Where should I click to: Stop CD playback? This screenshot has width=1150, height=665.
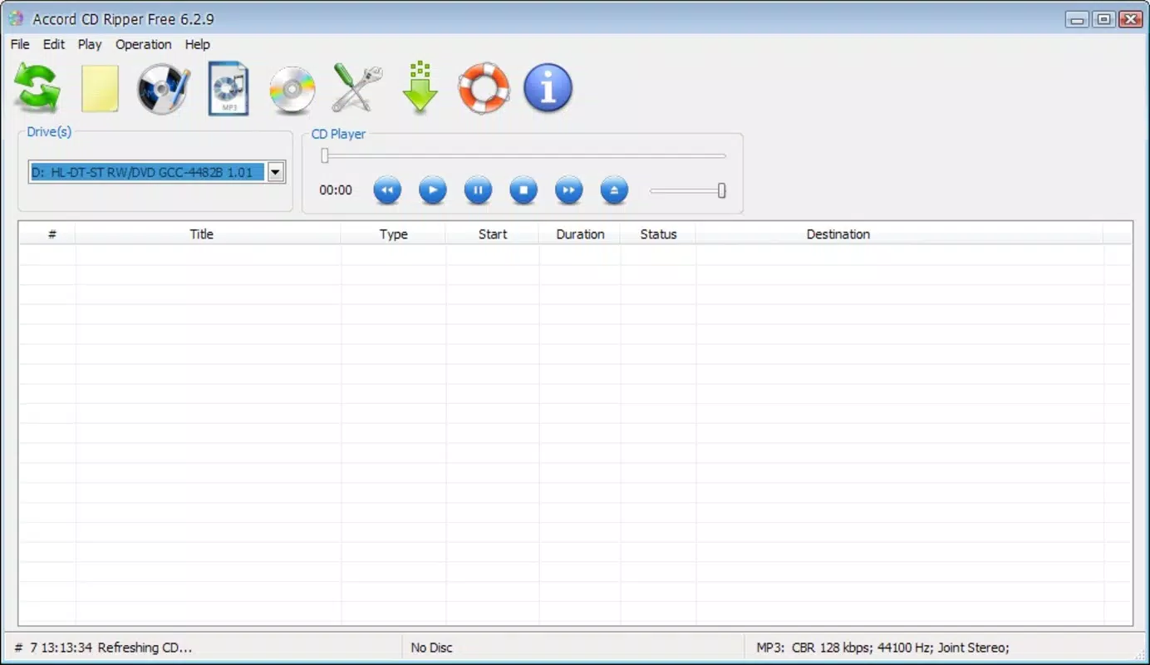pyautogui.click(x=523, y=190)
